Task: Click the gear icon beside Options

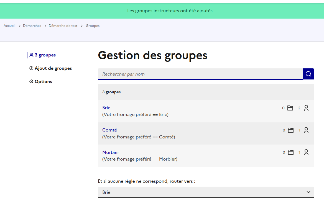Action: (31, 81)
